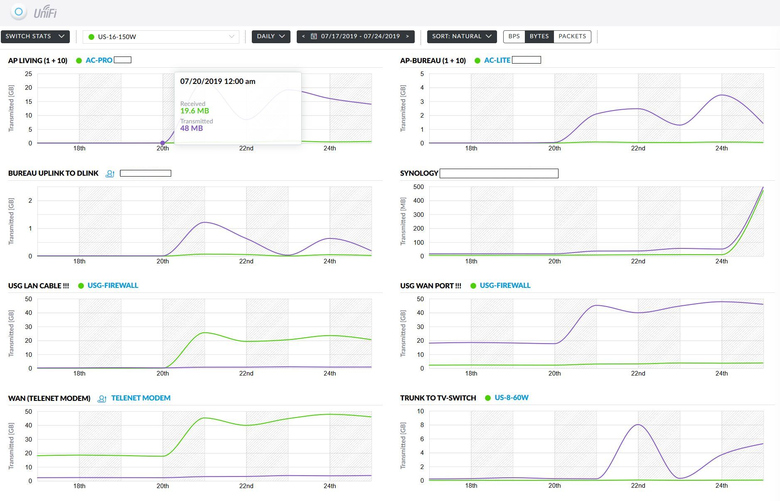Open the Switch Stats dropdown
Screen dimensions: 780x501
tap(35, 37)
